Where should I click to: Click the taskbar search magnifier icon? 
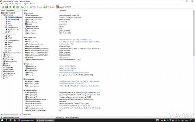(x=6, y=120)
